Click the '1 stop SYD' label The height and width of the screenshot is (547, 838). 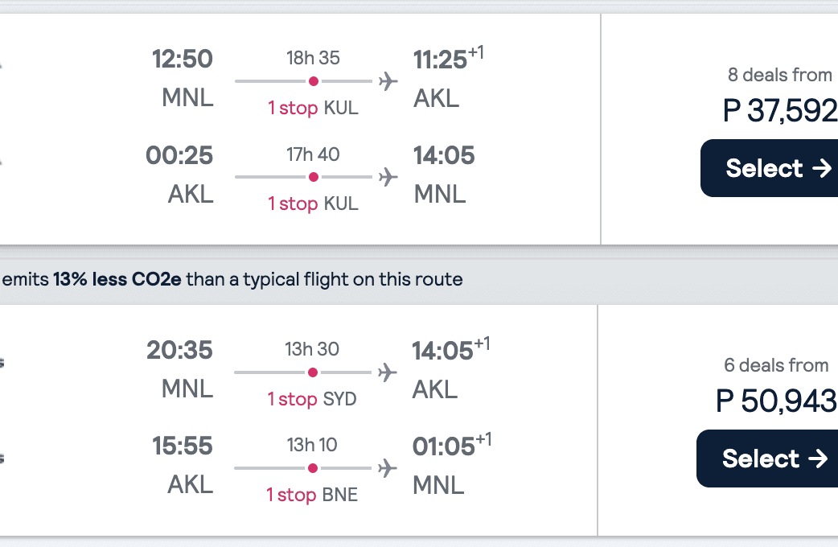click(312, 399)
